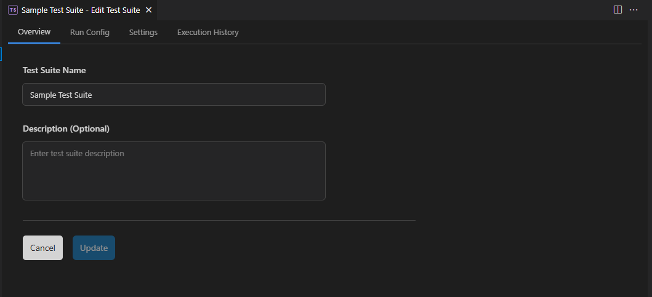The height and width of the screenshot is (297, 652).
Task: Click the Update button
Action: [94, 248]
